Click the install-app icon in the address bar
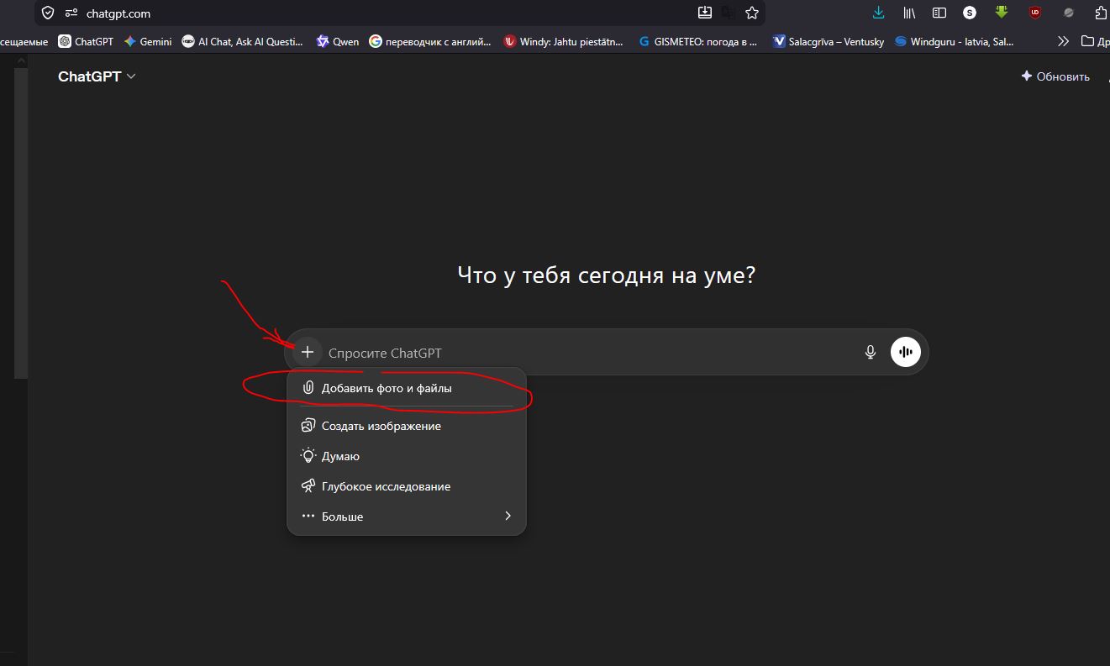The width and height of the screenshot is (1110, 666). (x=705, y=13)
